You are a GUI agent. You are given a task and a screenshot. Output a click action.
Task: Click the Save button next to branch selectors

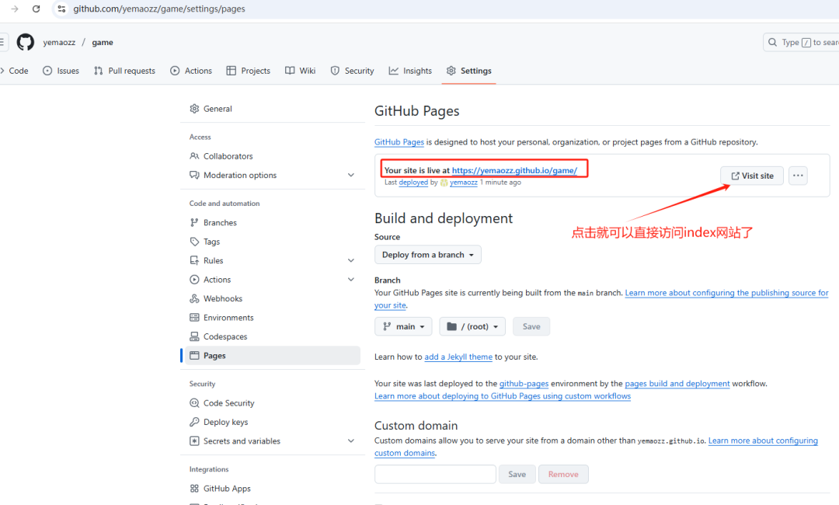pos(531,326)
